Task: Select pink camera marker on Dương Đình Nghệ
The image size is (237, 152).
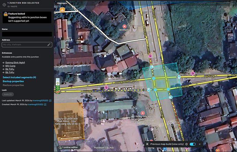Action: point(106,87)
